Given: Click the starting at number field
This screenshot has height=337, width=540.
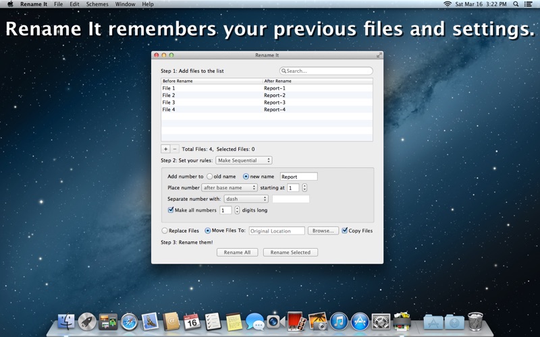Looking at the screenshot, I should pyautogui.click(x=294, y=188).
